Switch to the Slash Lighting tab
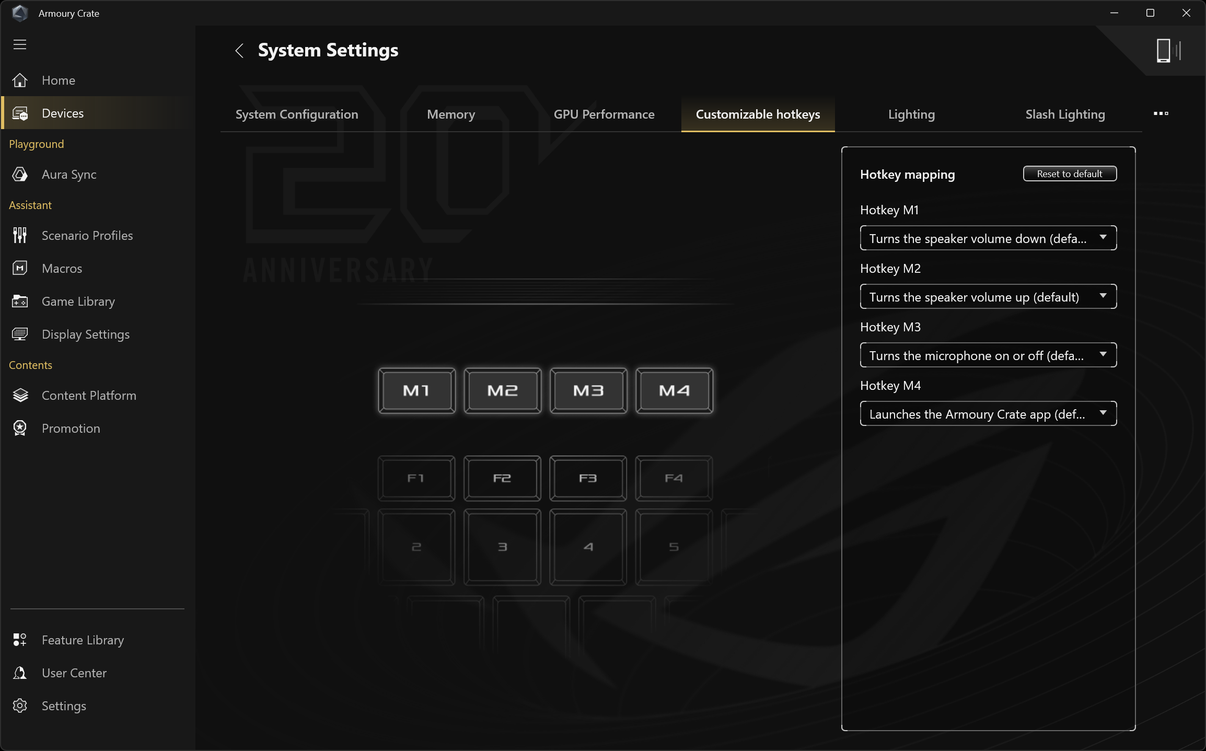1206x751 pixels. coord(1065,114)
